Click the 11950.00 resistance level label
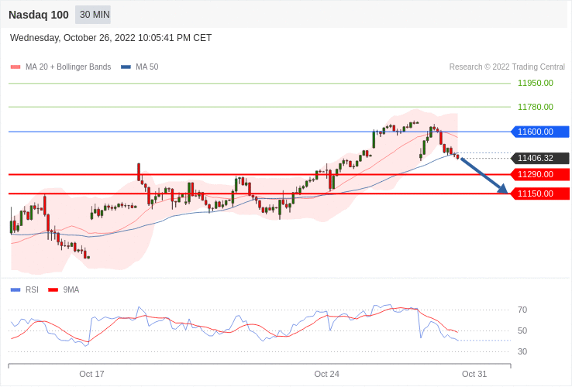Viewport: 572px width, 387px height. [536, 83]
